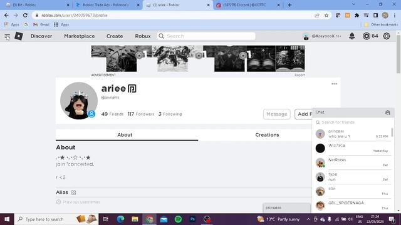Click the Chrome profile avatar
This screenshot has width=401, height=225.
pyautogui.click(x=385, y=15)
